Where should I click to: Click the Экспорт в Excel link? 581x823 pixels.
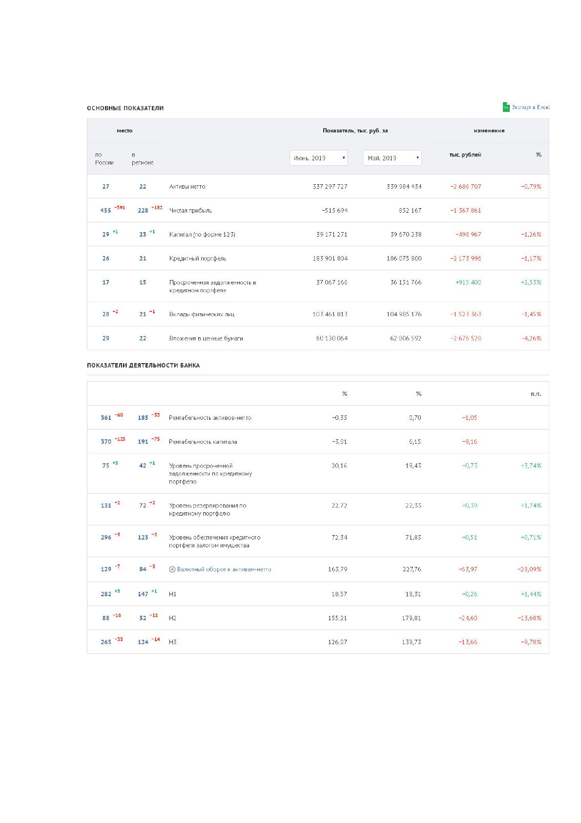pyautogui.click(x=531, y=107)
